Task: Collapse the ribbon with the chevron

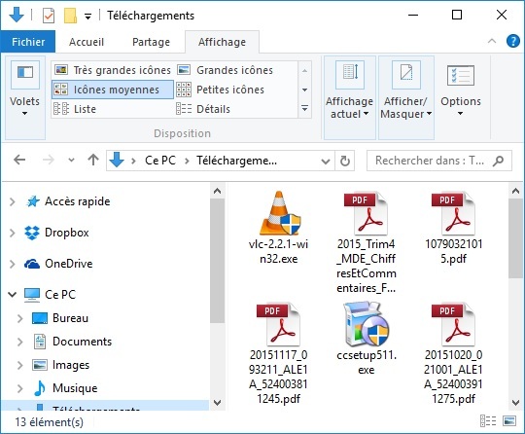Action: click(492, 42)
